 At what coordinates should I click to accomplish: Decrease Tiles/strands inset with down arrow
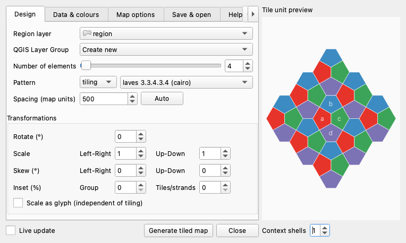(225, 190)
